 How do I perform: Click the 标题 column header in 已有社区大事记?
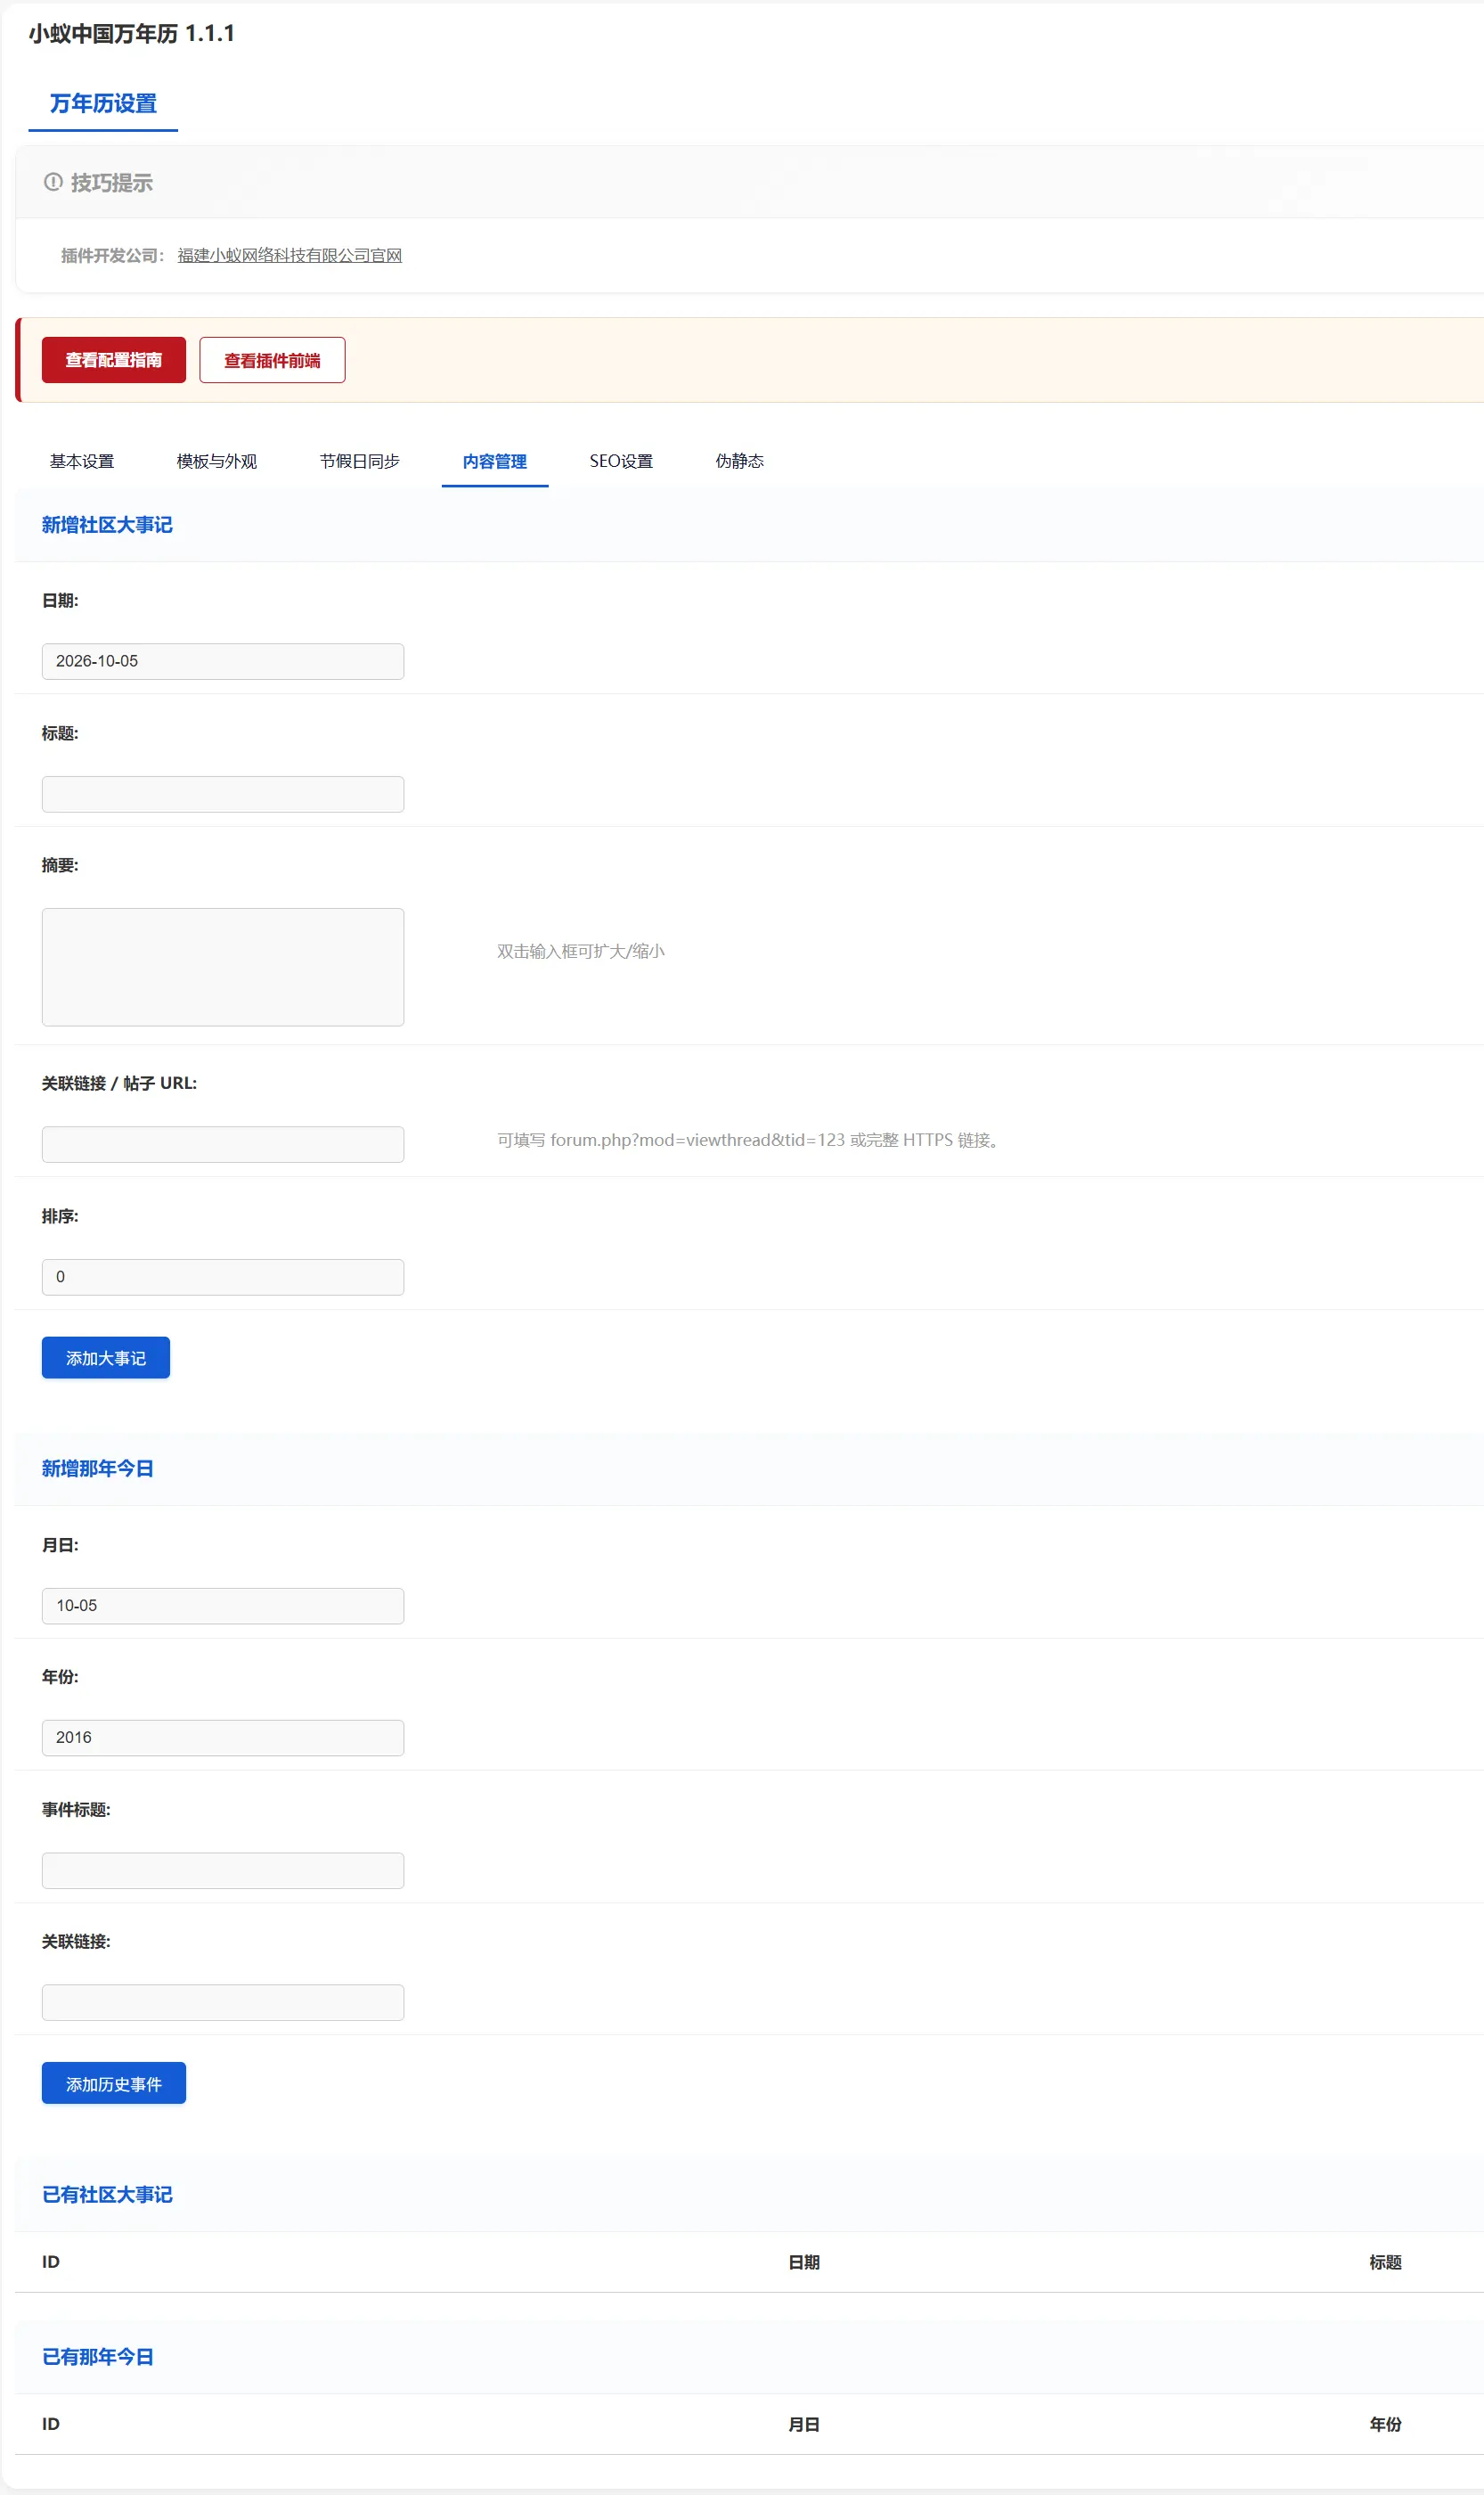click(x=1385, y=2263)
